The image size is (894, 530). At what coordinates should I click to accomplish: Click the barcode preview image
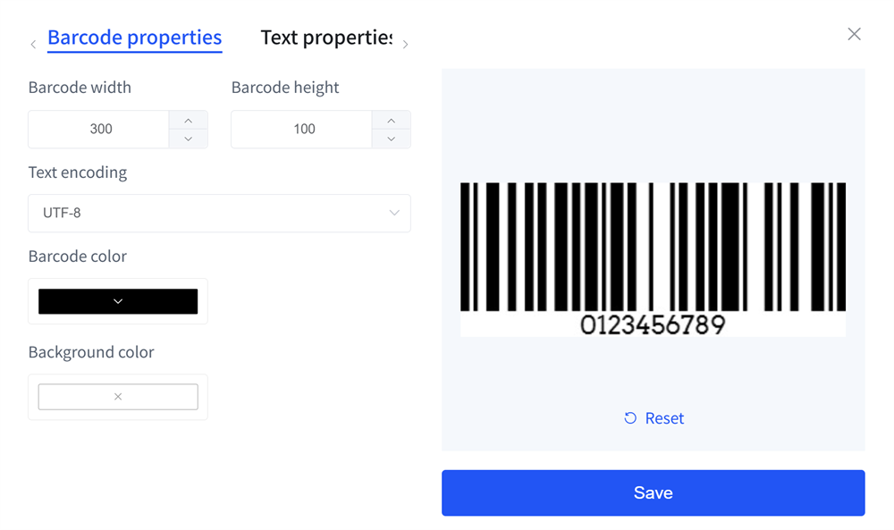pos(653,259)
